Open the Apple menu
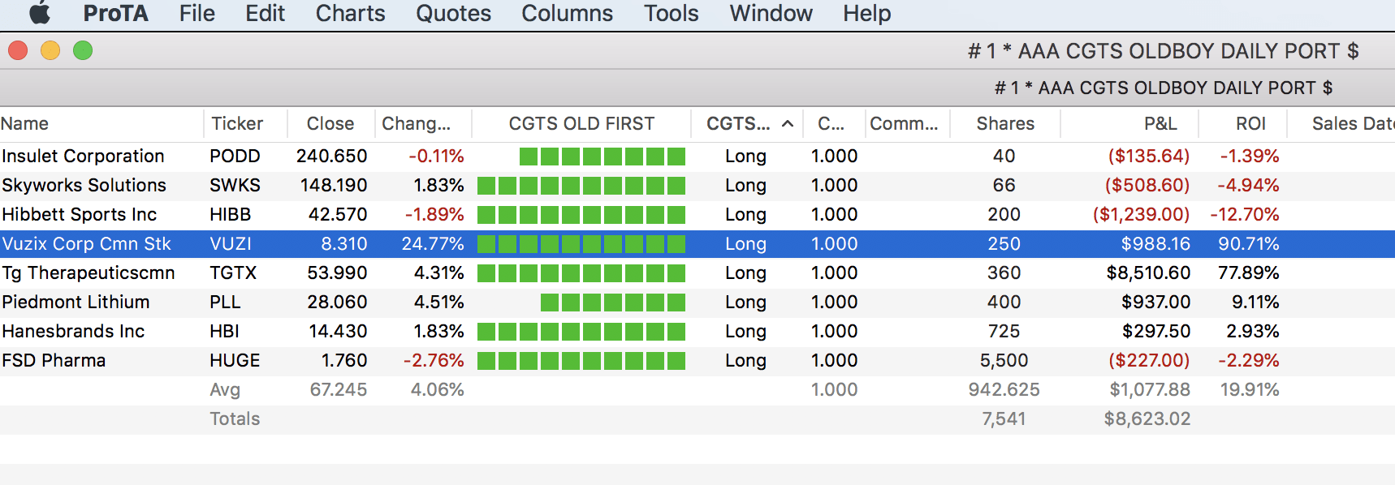Image resolution: width=1395 pixels, height=485 pixels. tap(39, 13)
